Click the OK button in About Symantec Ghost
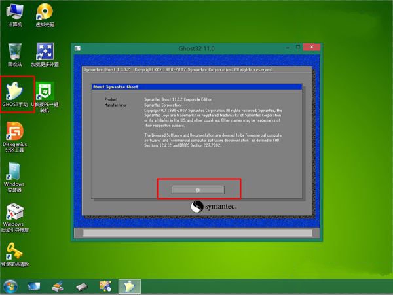Viewport: 393px width, 295px height. [x=198, y=190]
